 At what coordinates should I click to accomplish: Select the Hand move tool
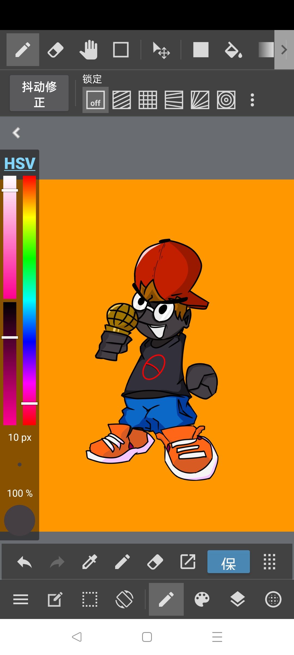coord(88,50)
